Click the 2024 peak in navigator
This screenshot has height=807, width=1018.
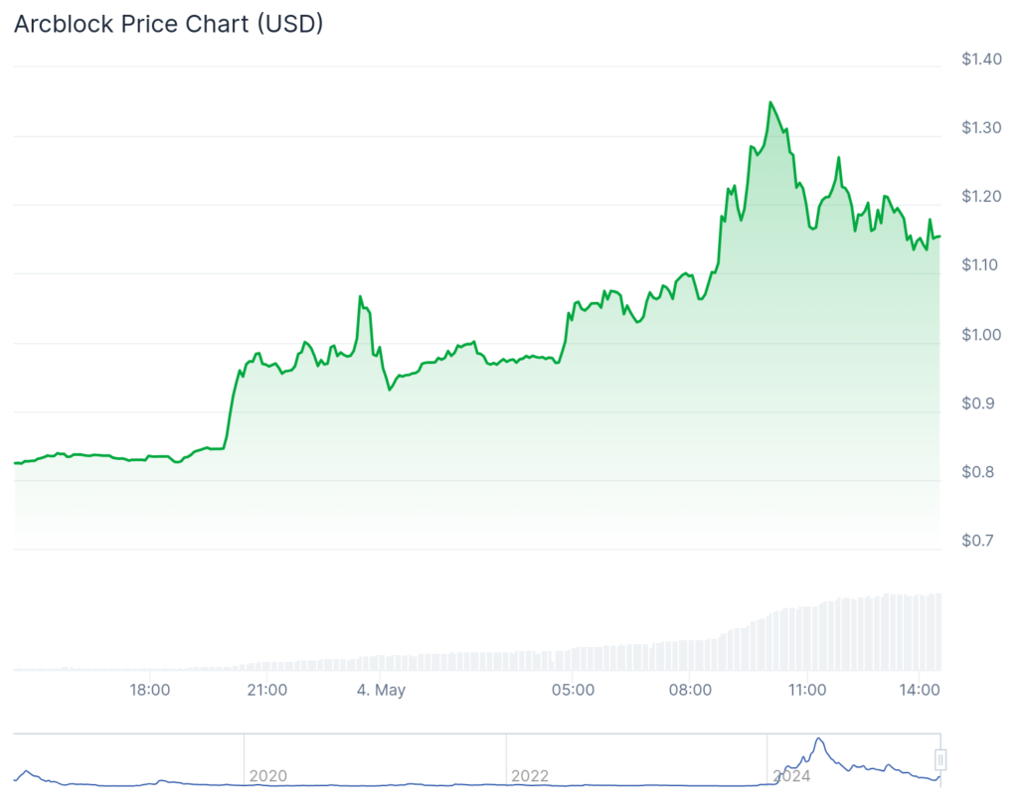pos(818,740)
